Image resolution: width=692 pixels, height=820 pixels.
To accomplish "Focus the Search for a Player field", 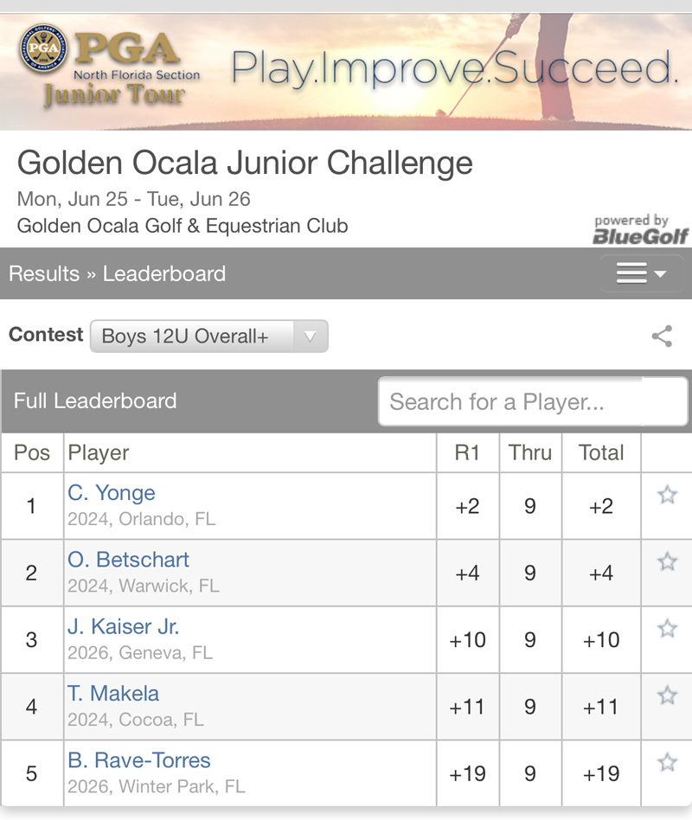I will tap(510, 401).
